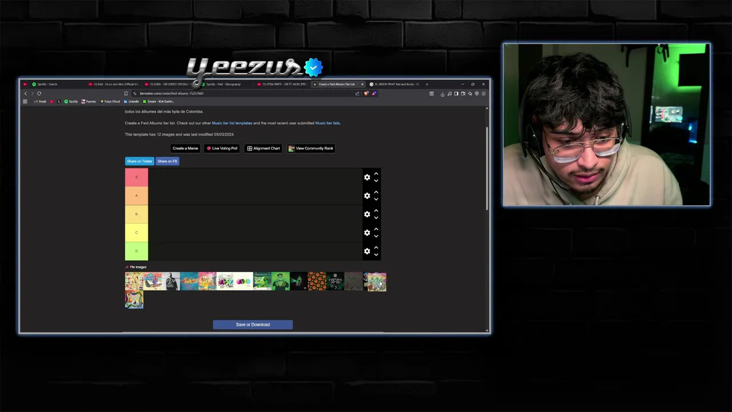Open the browser hamburger menu

[484, 93]
